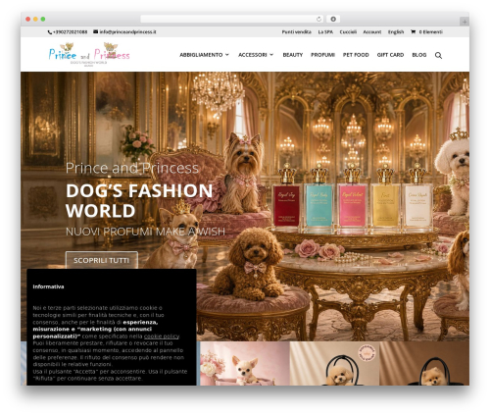Open the Gift Card menu item

(x=390, y=55)
